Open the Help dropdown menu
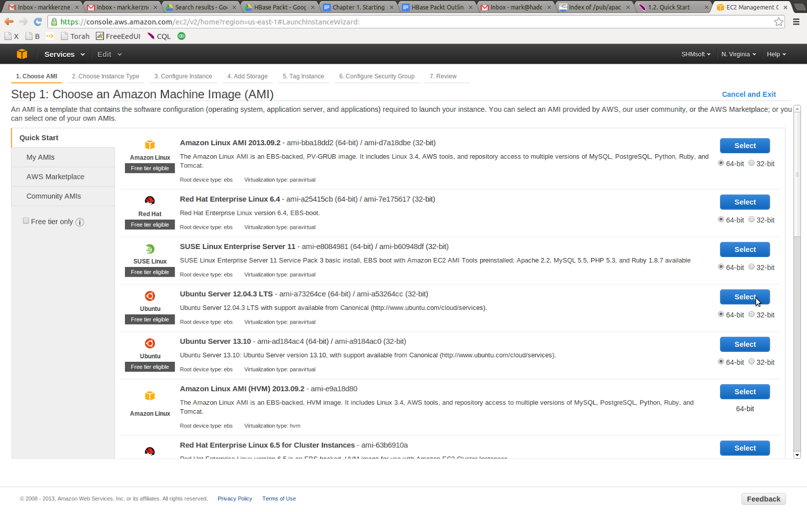The width and height of the screenshot is (807, 512). click(x=776, y=54)
